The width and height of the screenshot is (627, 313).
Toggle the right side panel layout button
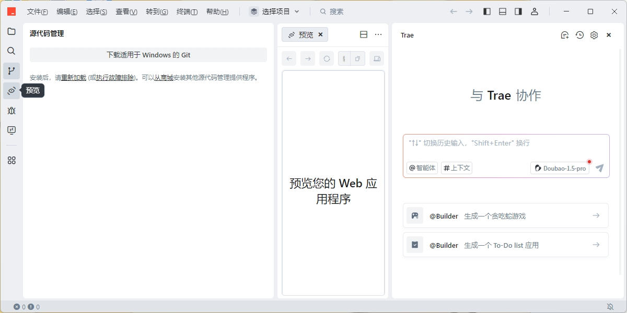tap(518, 11)
